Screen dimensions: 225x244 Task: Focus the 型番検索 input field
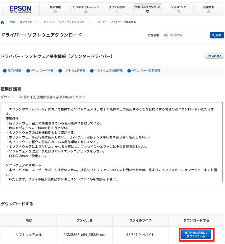pyautogui.click(x=186, y=35)
